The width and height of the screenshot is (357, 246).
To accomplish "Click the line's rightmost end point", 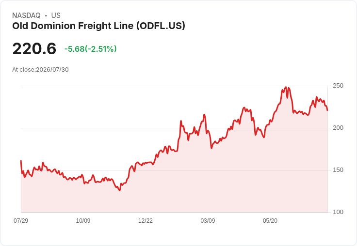I will [x=327, y=110].
